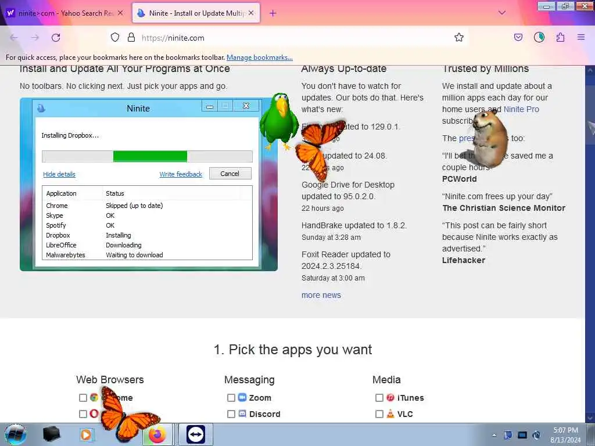Image resolution: width=595 pixels, height=446 pixels.
Task: Click the Discord app icon
Action: tap(242, 413)
